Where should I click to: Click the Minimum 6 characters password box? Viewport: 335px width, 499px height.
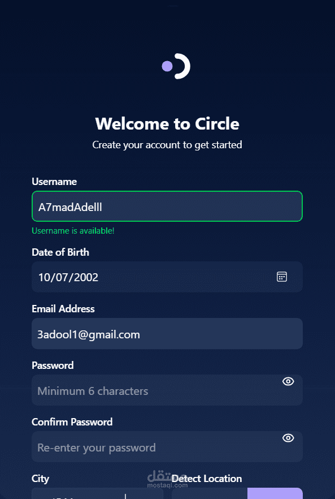[x=167, y=390]
